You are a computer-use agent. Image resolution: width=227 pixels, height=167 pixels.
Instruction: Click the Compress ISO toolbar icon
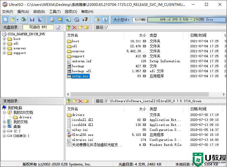60,19
